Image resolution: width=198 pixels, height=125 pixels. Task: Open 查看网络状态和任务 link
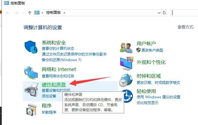point(58,76)
